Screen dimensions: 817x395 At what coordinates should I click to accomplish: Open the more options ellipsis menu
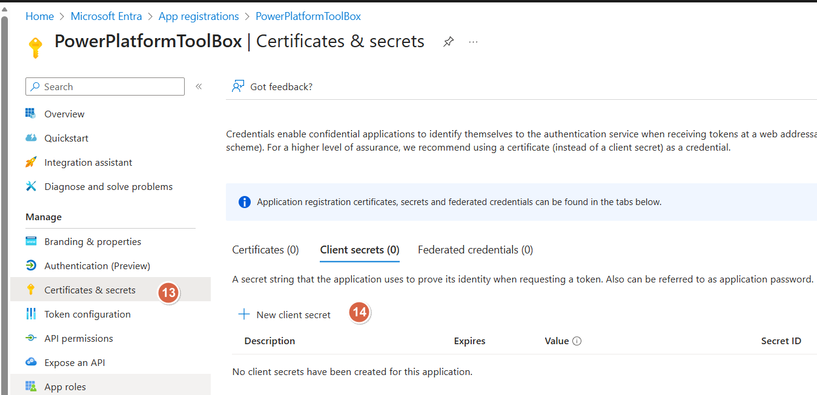click(x=472, y=41)
